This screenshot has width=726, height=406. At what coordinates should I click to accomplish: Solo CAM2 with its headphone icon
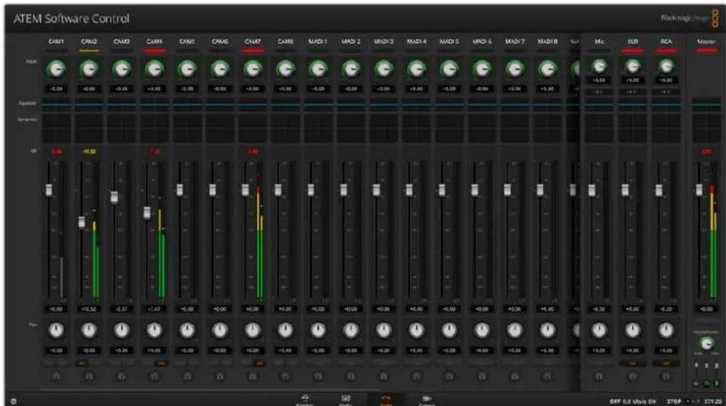tap(89, 376)
